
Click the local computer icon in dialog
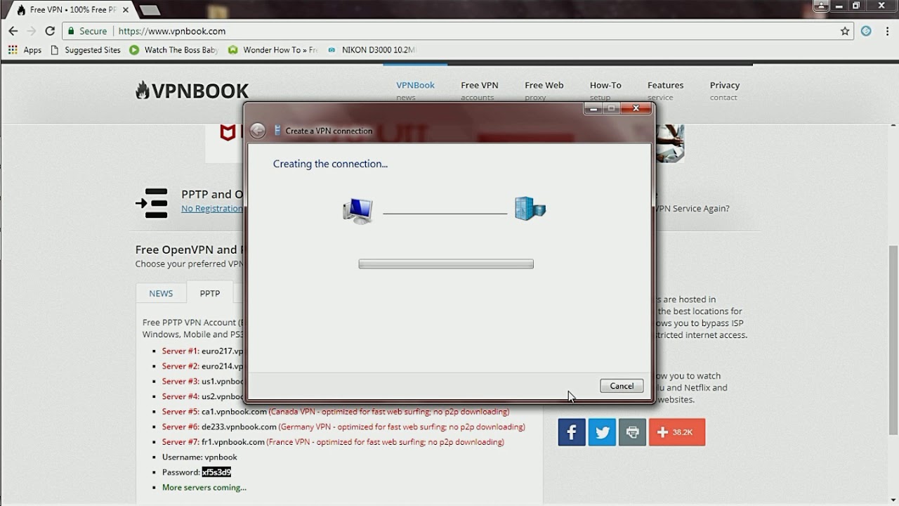pyautogui.click(x=357, y=210)
